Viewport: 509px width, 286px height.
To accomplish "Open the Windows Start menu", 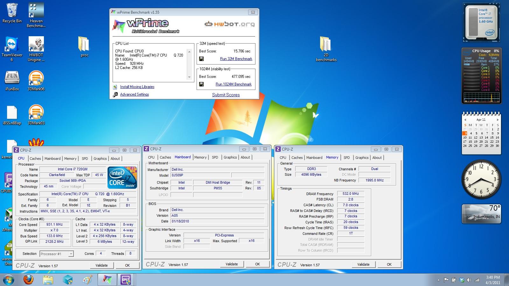I will click(x=8, y=280).
